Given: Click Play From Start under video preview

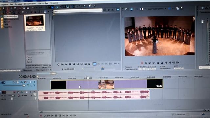Looking at the screenshot, I should click(150, 63).
